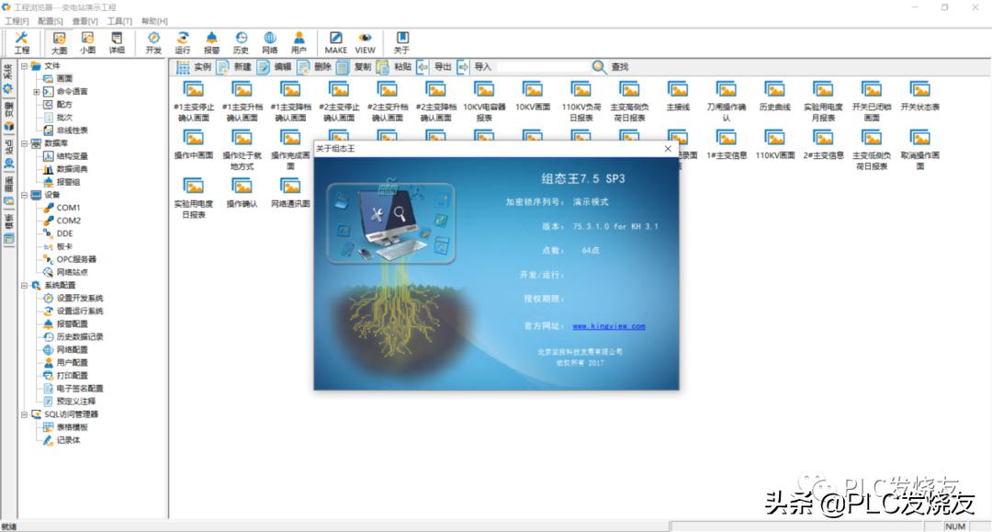Toggle 大图 (large icons) view
Viewport: 992px width, 532px height.
(59, 41)
